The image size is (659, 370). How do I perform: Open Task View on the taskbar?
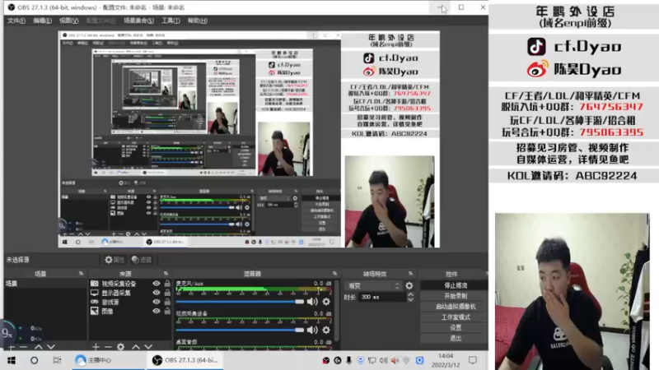(57, 360)
